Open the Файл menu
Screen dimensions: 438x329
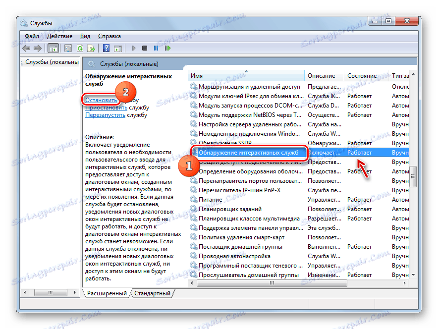(x=32, y=36)
